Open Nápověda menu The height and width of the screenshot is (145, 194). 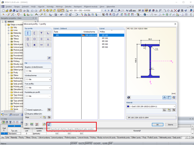point(111,7)
